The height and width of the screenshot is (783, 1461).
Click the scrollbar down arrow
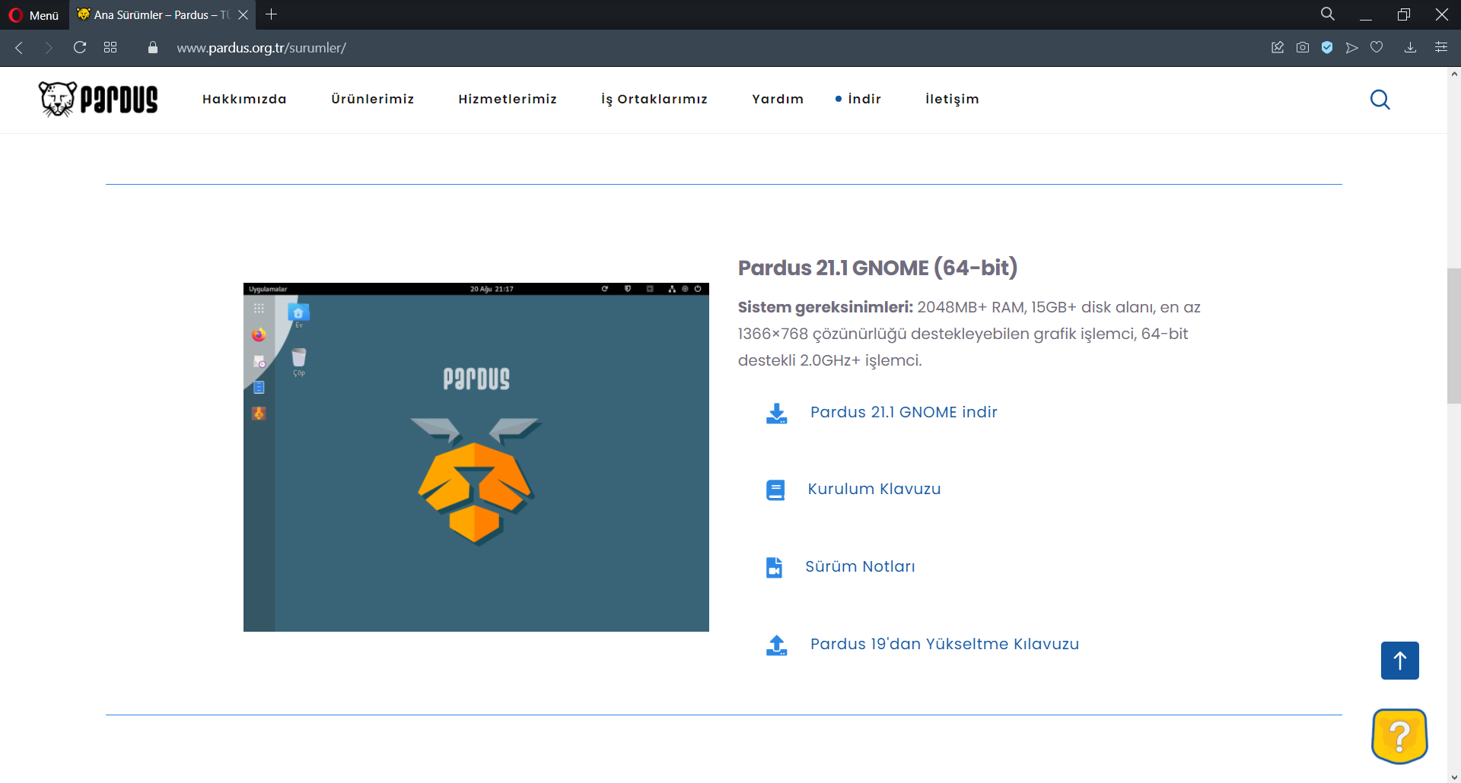pos(1454,777)
